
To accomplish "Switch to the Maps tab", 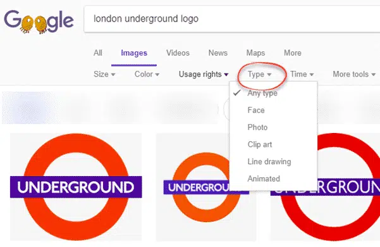I will (255, 53).
